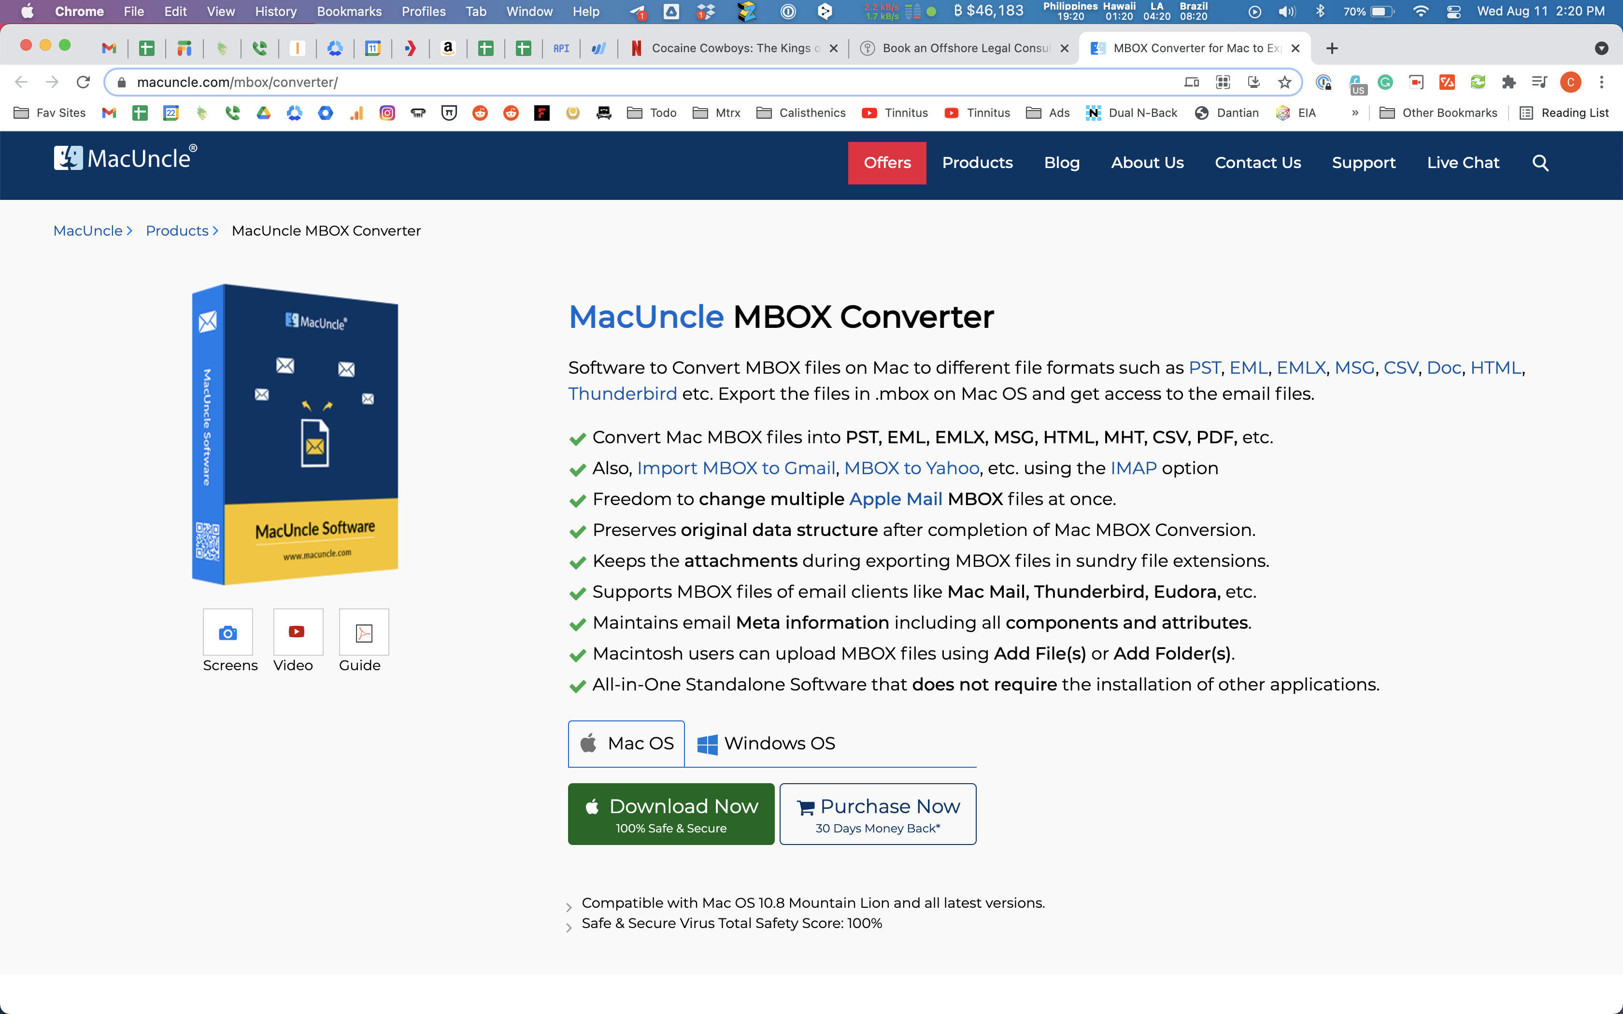Open the History menu in menu bar
1623x1014 pixels.
[276, 12]
